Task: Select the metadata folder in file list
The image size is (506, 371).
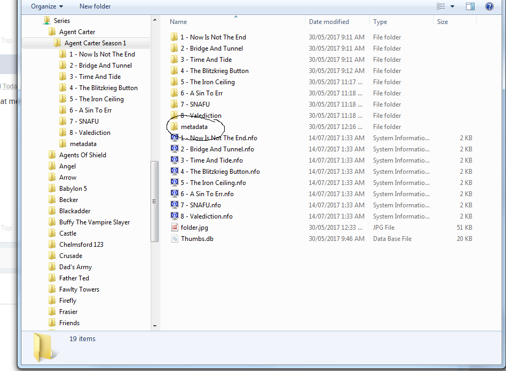Action: point(194,127)
